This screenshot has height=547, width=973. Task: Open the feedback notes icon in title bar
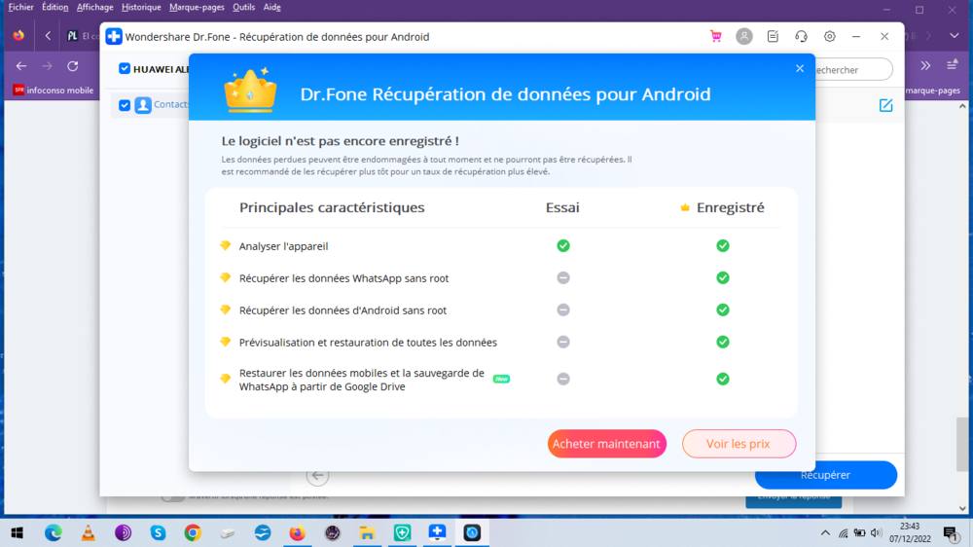(x=773, y=36)
